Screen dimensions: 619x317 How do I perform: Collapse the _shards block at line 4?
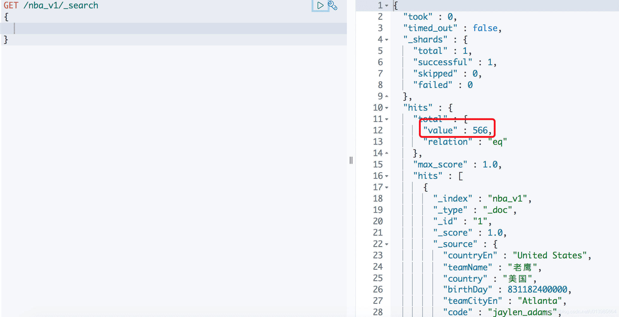[387, 40]
